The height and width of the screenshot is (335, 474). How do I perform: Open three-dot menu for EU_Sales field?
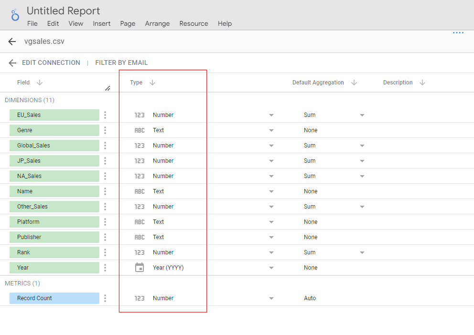tap(105, 115)
